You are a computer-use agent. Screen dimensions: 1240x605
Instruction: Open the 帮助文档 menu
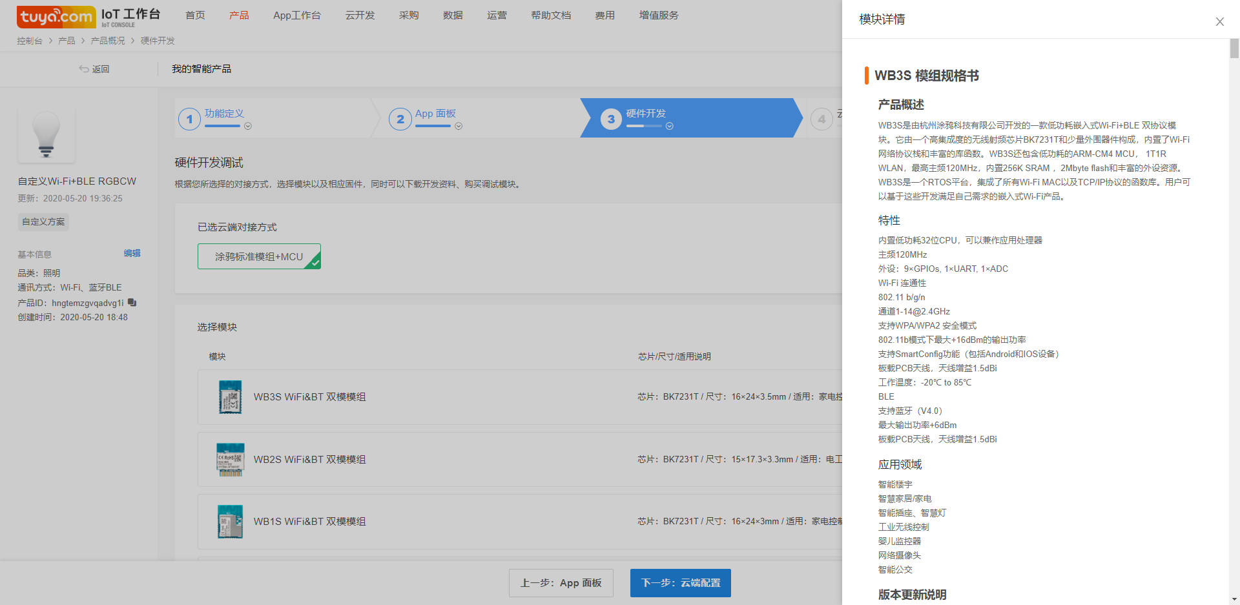click(x=551, y=15)
